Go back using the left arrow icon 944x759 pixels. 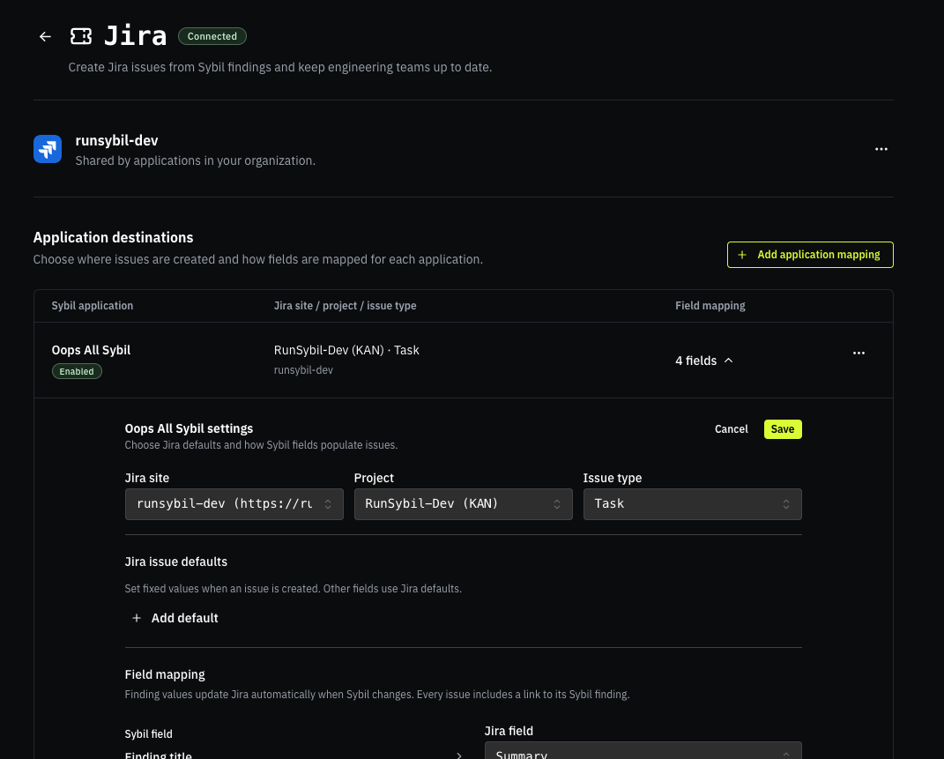coord(45,37)
